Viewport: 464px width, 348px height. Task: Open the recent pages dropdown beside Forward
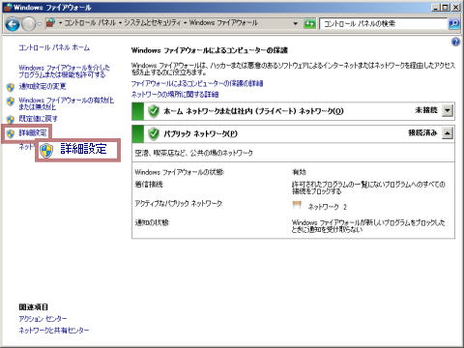tap(40, 24)
